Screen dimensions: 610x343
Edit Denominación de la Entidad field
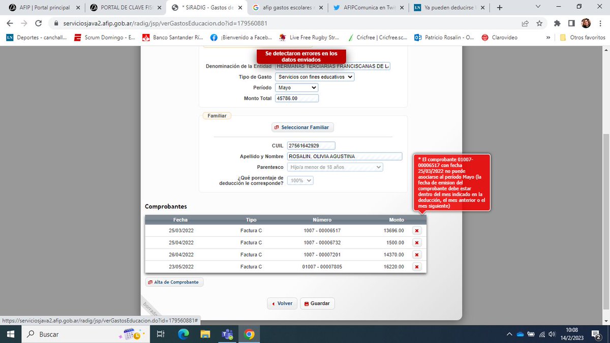[332, 67]
